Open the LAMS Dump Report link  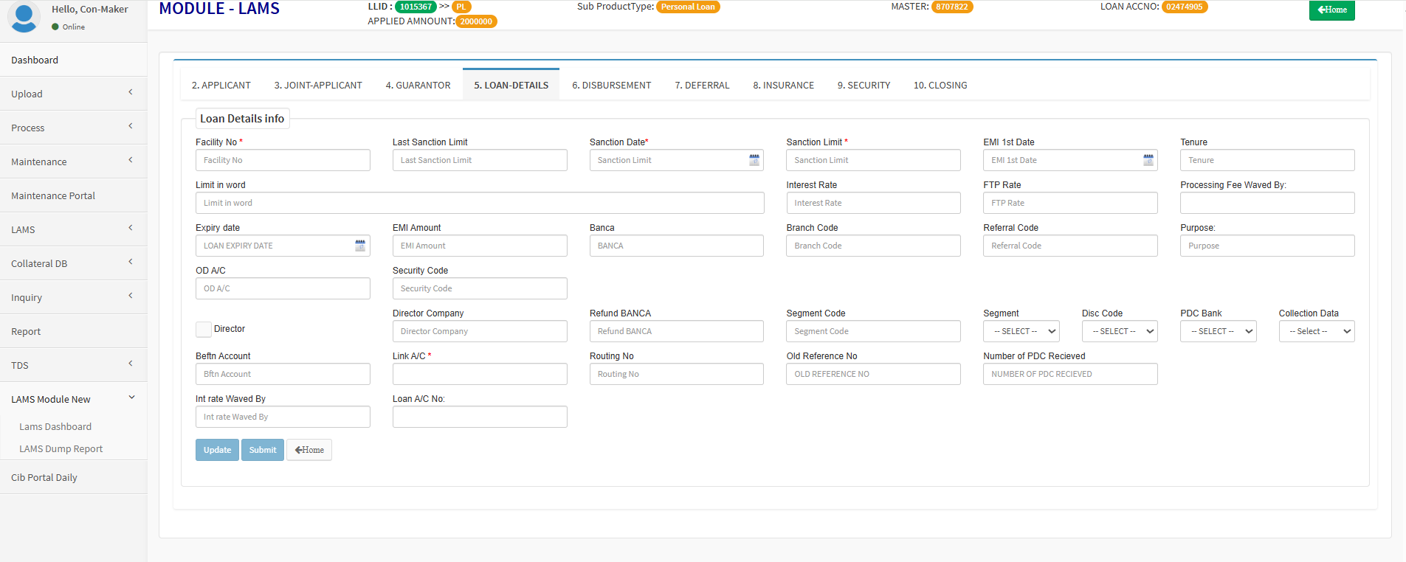click(x=61, y=448)
